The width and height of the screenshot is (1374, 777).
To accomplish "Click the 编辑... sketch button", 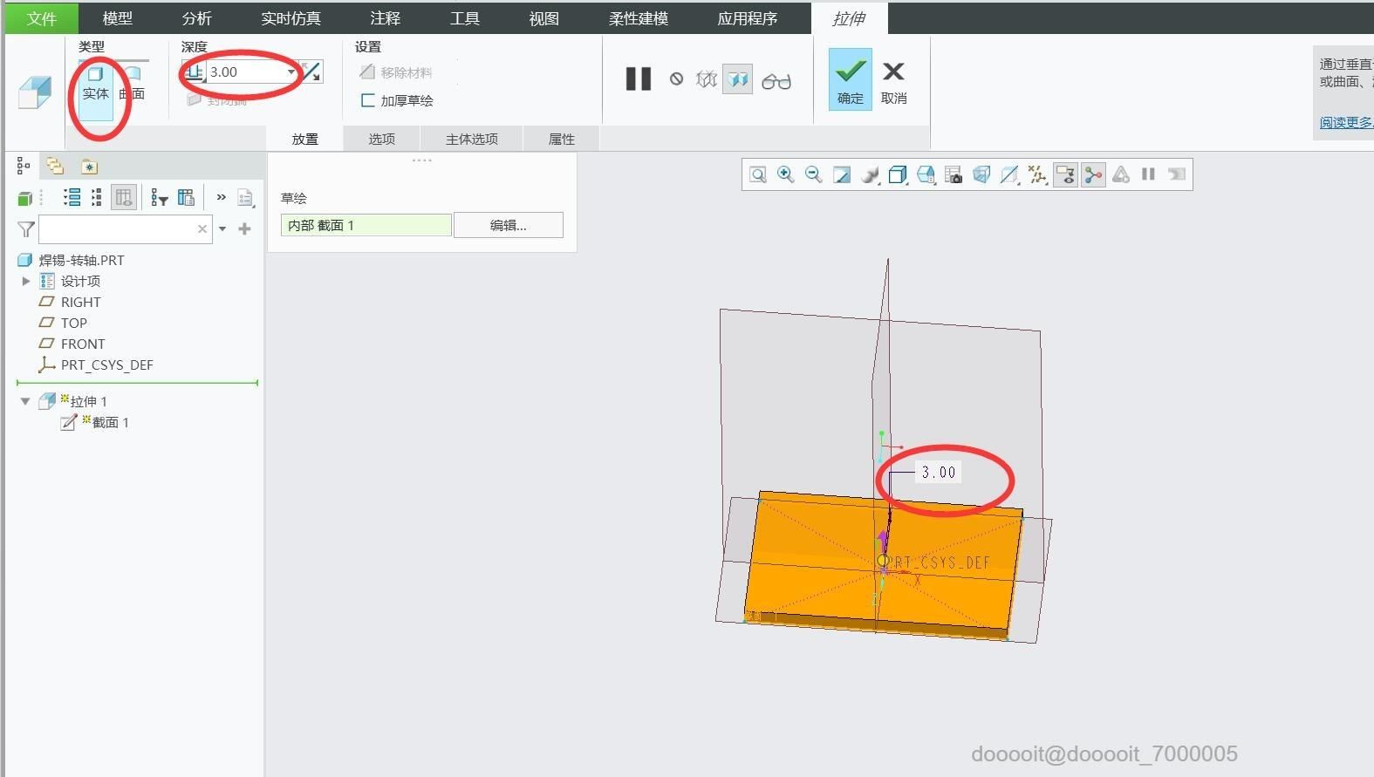I will coord(509,225).
